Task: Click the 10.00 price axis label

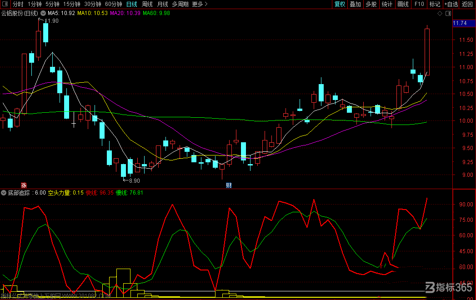Action: [x=466, y=121]
